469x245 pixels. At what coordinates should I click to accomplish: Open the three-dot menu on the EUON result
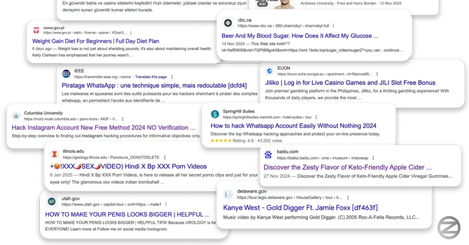coord(377,74)
